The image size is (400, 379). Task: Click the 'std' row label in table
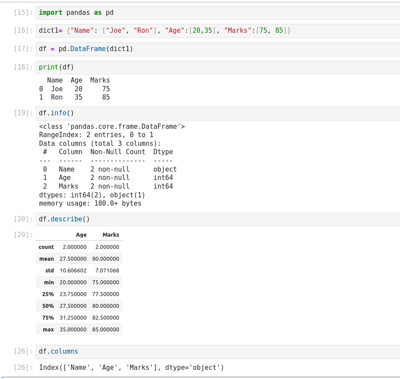[49, 271]
